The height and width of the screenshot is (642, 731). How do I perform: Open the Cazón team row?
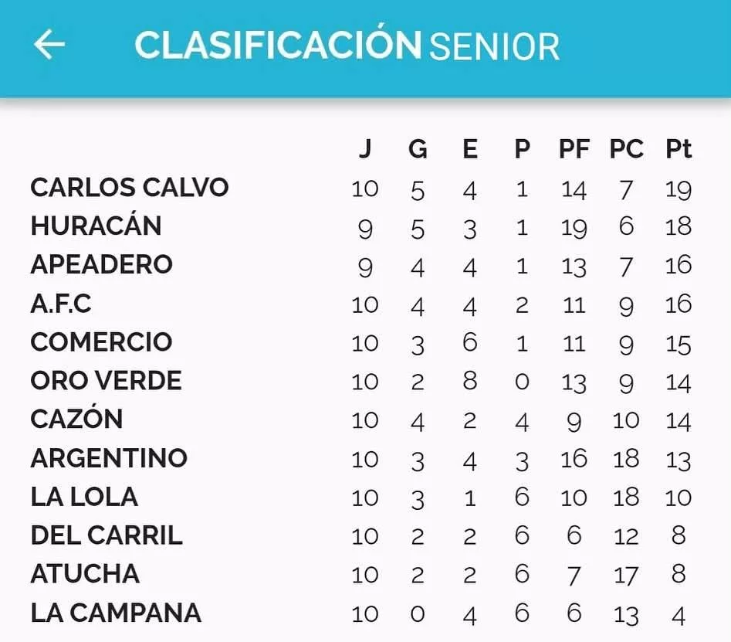(76, 420)
